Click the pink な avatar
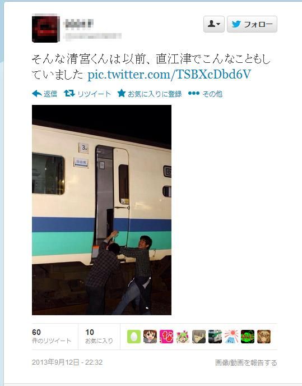Viewport: 302px width, 386px height. pos(166,337)
